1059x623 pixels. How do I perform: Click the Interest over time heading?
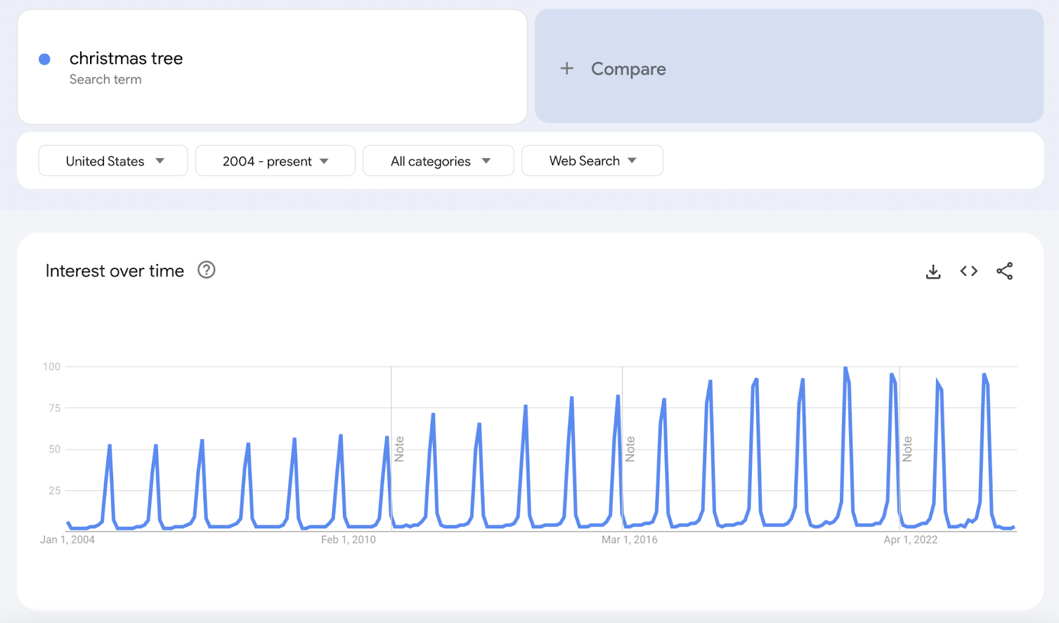(114, 271)
